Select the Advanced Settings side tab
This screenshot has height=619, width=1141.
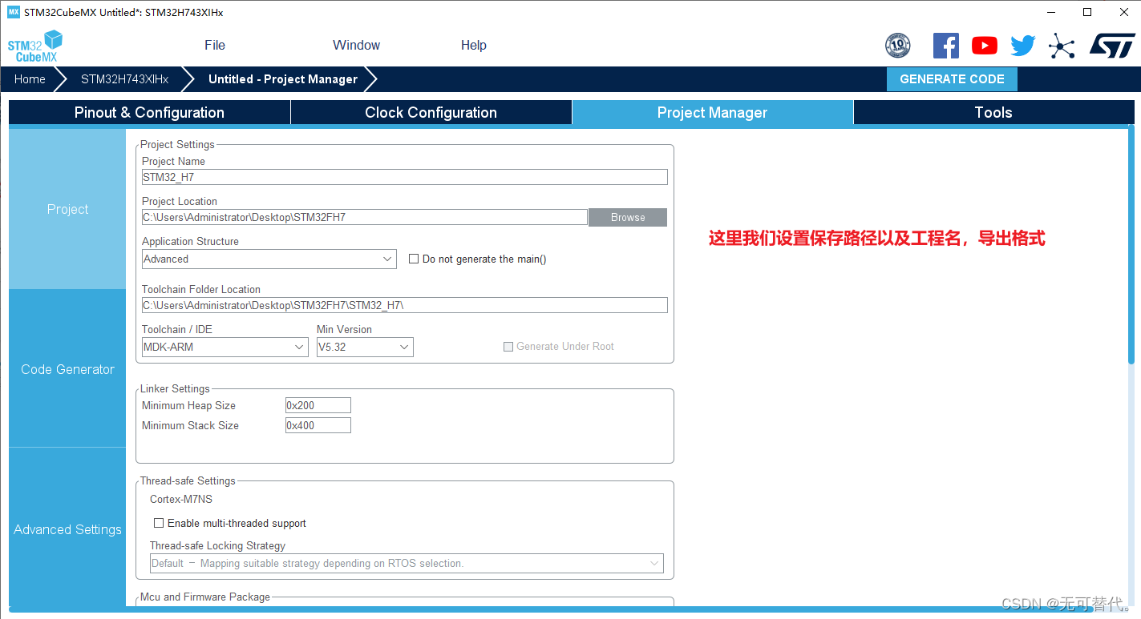click(x=67, y=529)
